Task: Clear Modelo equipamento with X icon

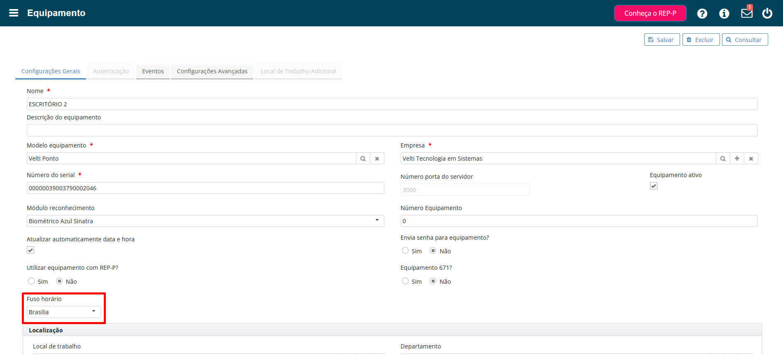Action: click(377, 159)
